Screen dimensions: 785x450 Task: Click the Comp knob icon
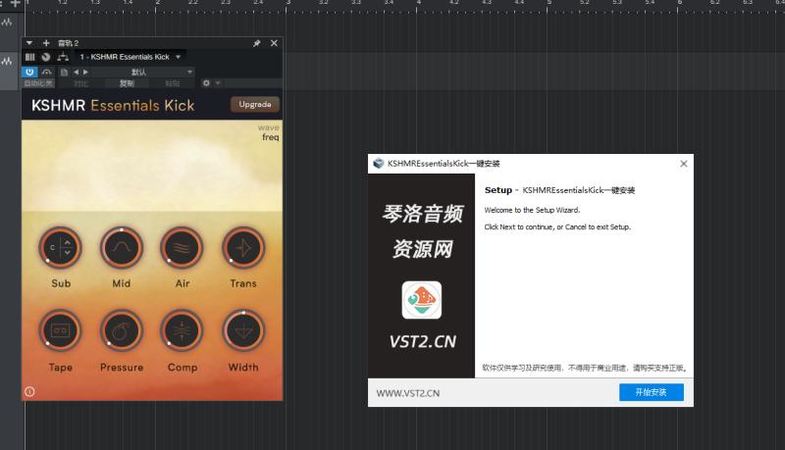[183, 332]
